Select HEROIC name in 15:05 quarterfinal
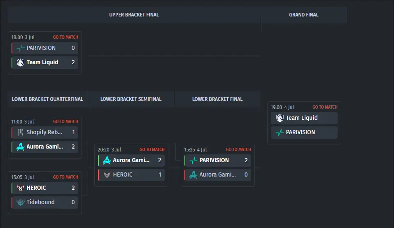The width and height of the screenshot is (394, 228). pyautogui.click(x=36, y=188)
